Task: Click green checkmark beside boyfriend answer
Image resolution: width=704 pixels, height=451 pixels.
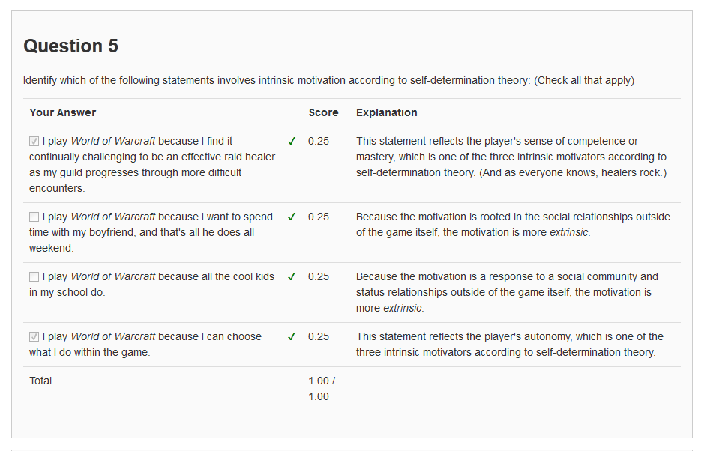Action: pyautogui.click(x=292, y=217)
